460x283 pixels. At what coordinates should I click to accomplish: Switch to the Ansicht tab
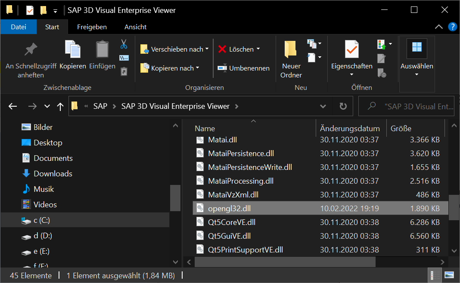[x=136, y=27]
